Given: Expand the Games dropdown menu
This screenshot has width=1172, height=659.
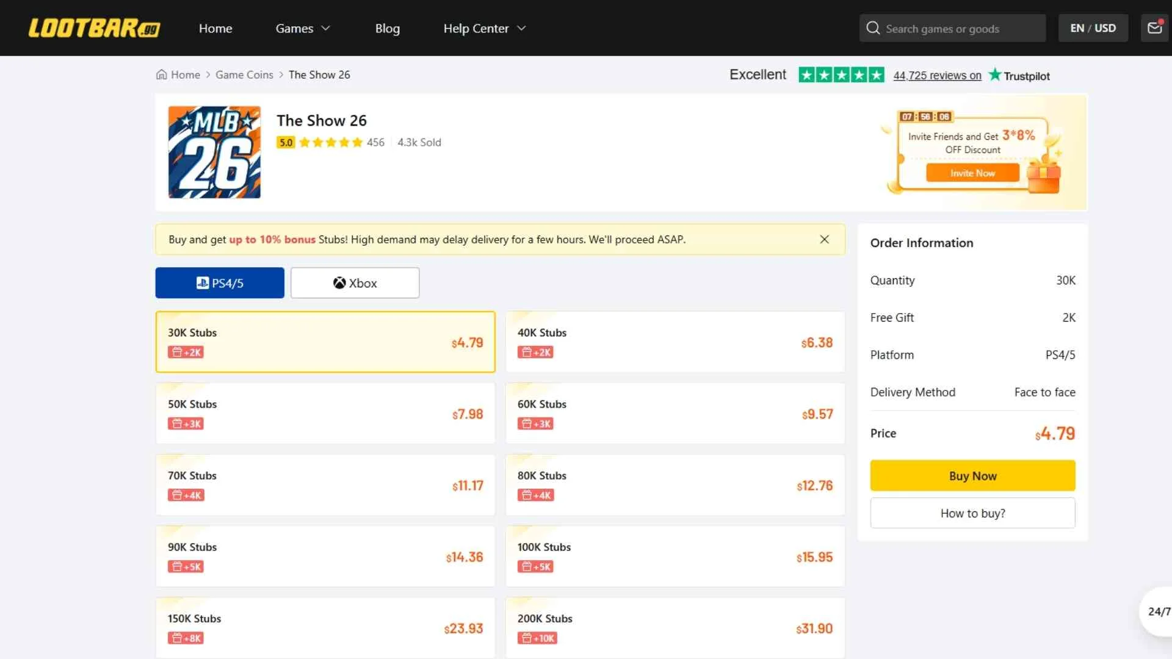Looking at the screenshot, I should [303, 28].
